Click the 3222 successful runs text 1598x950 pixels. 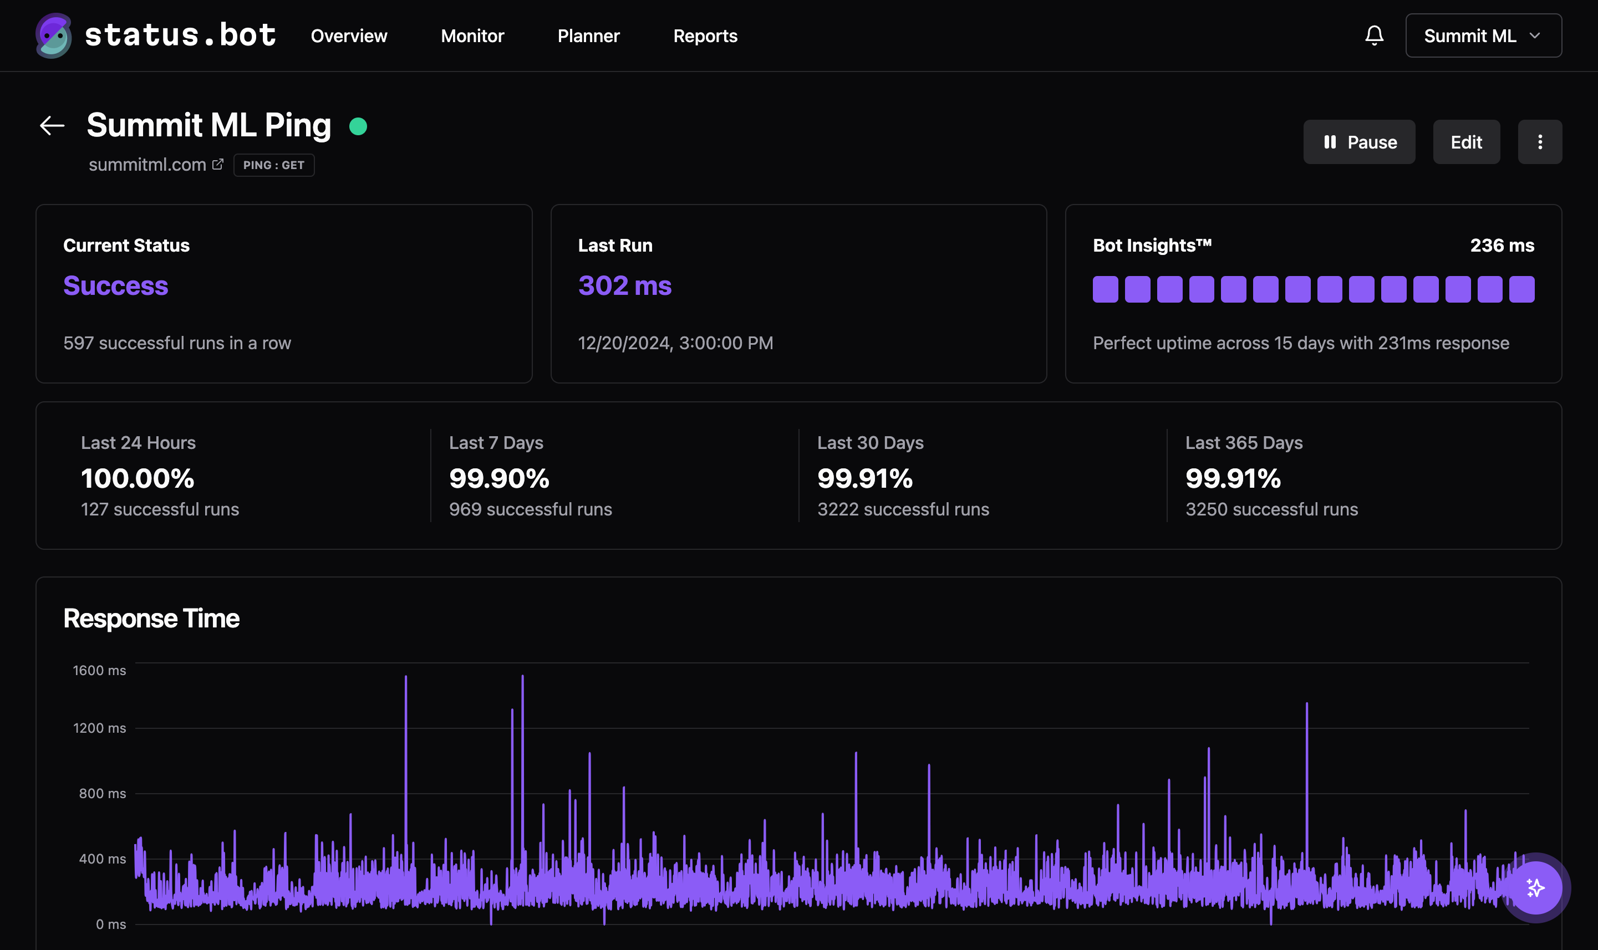[x=903, y=509]
